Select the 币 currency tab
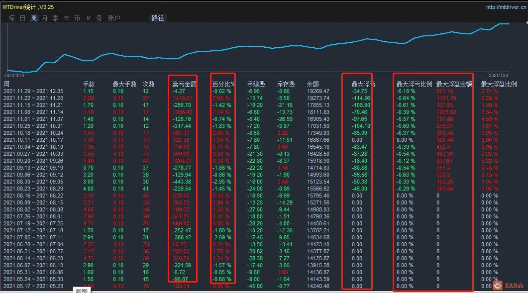Screen dimensions: 528x293 tap(78, 18)
